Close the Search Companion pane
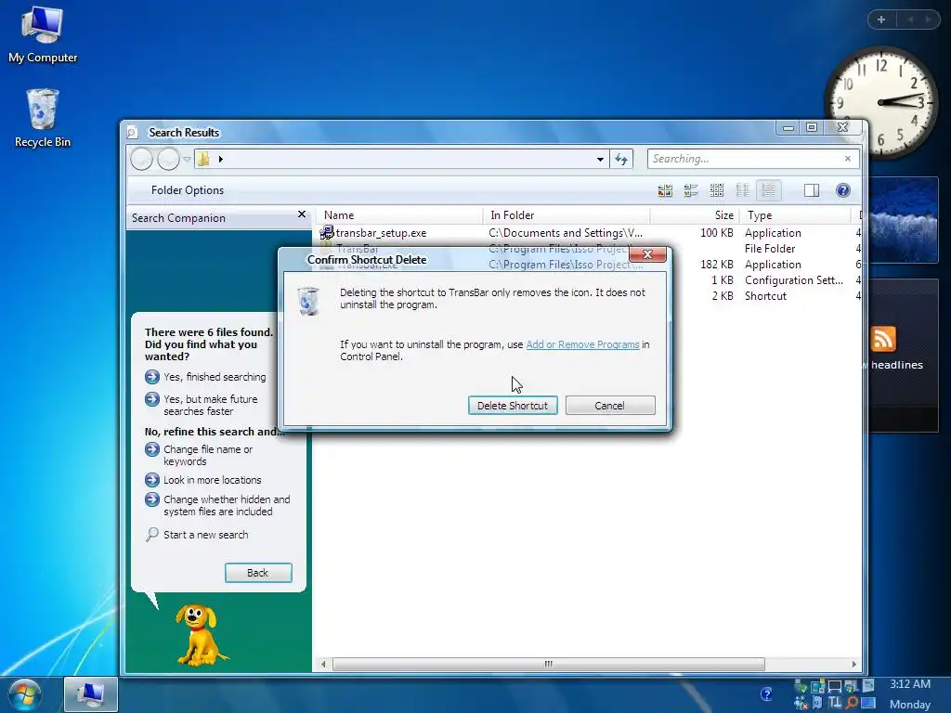Screen dimensions: 951x713 [302, 214]
